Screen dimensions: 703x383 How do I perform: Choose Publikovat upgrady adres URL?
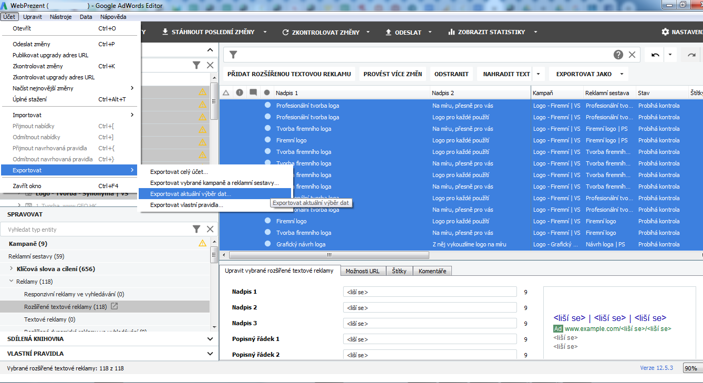click(70, 55)
